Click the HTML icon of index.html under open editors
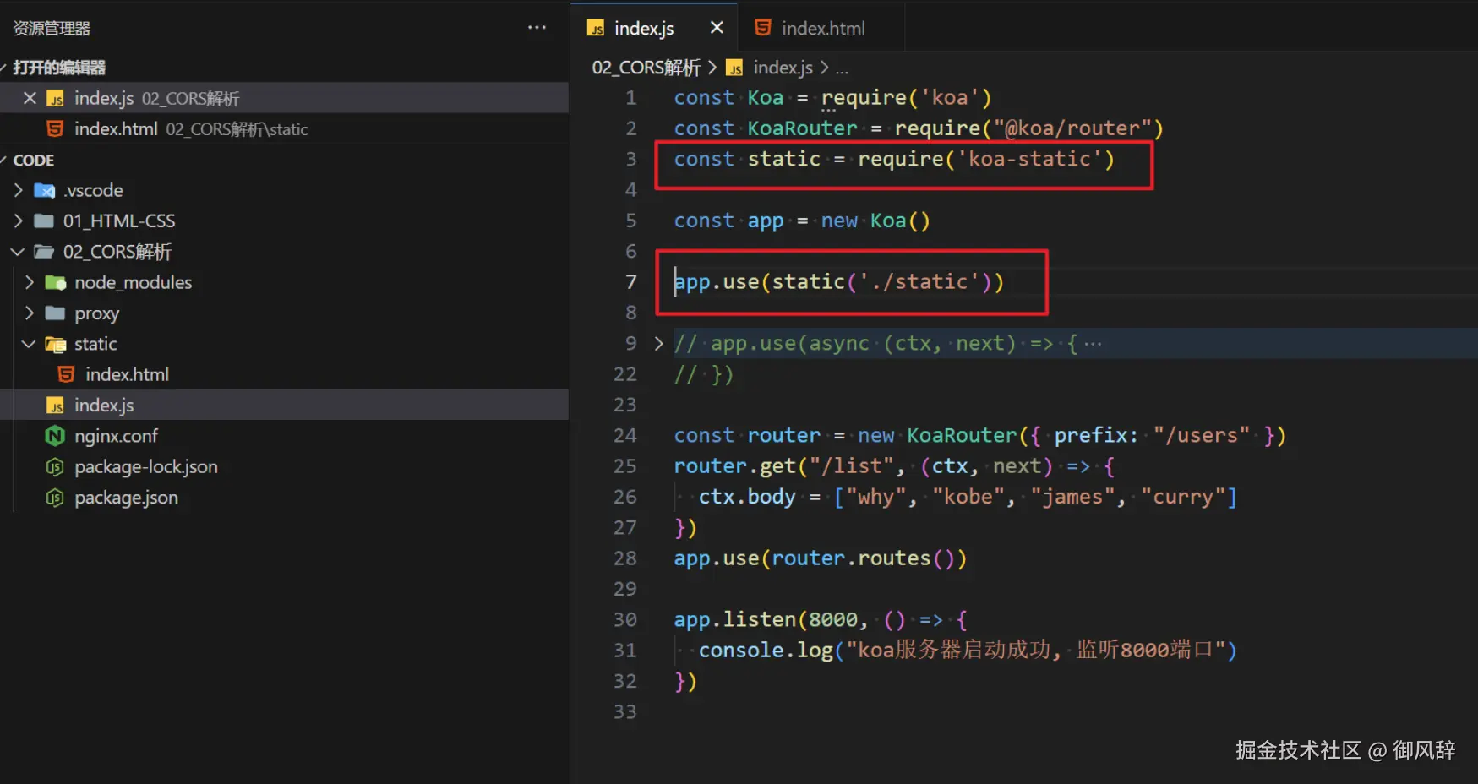 tap(55, 129)
